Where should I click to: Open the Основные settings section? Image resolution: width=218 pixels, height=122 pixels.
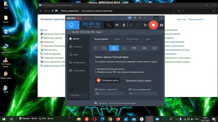click(x=76, y=47)
